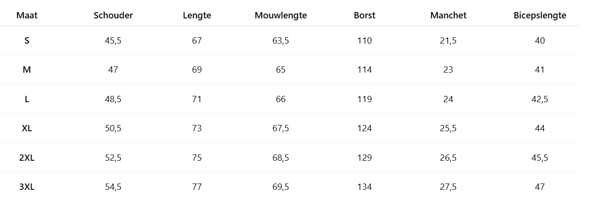Click the Mouwlengte column header

pos(281,15)
